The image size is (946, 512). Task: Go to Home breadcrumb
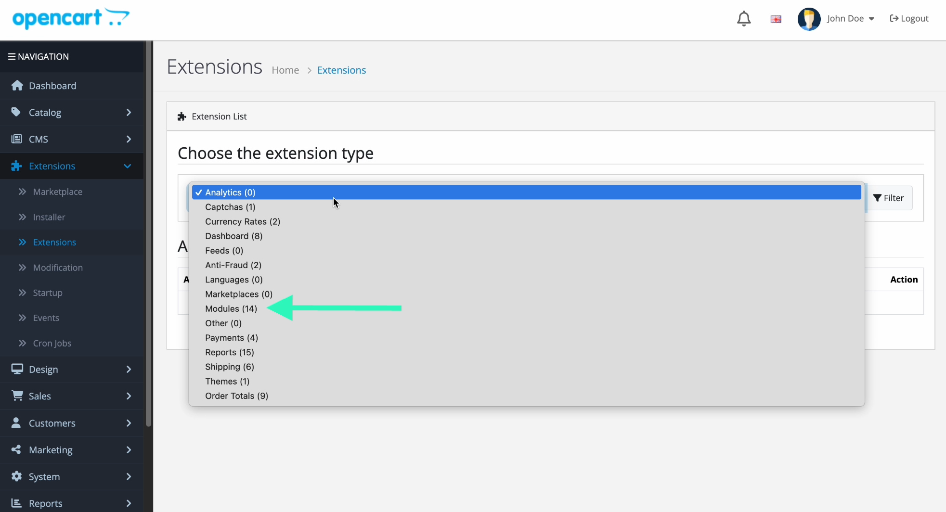coord(285,70)
